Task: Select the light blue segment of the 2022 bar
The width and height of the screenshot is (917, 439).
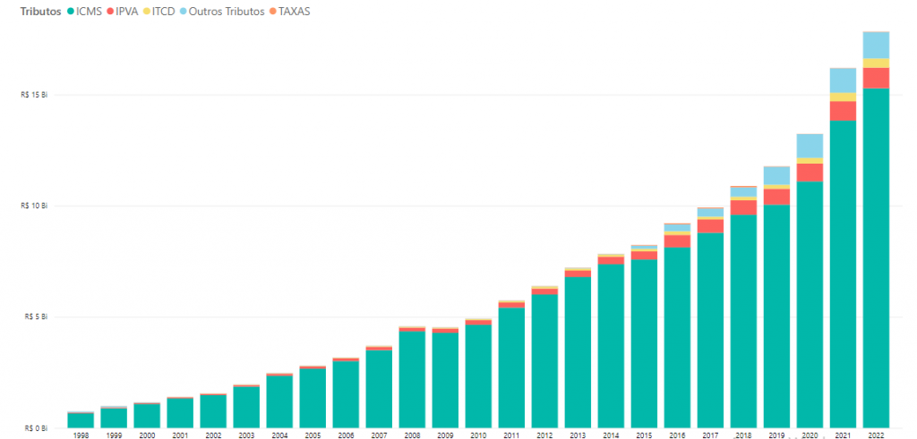Action: click(x=875, y=45)
